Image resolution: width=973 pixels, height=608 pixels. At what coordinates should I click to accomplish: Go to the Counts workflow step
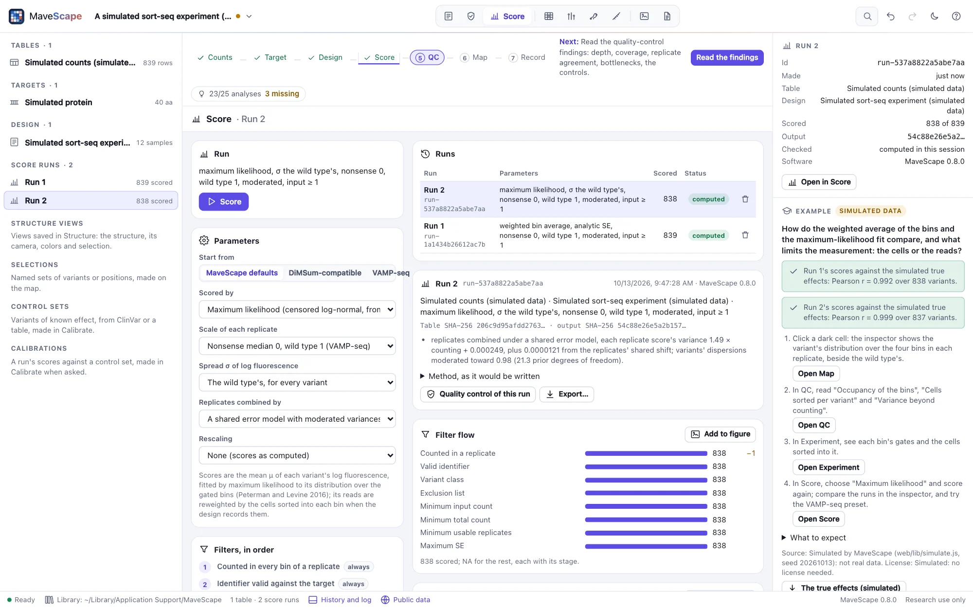pos(215,57)
